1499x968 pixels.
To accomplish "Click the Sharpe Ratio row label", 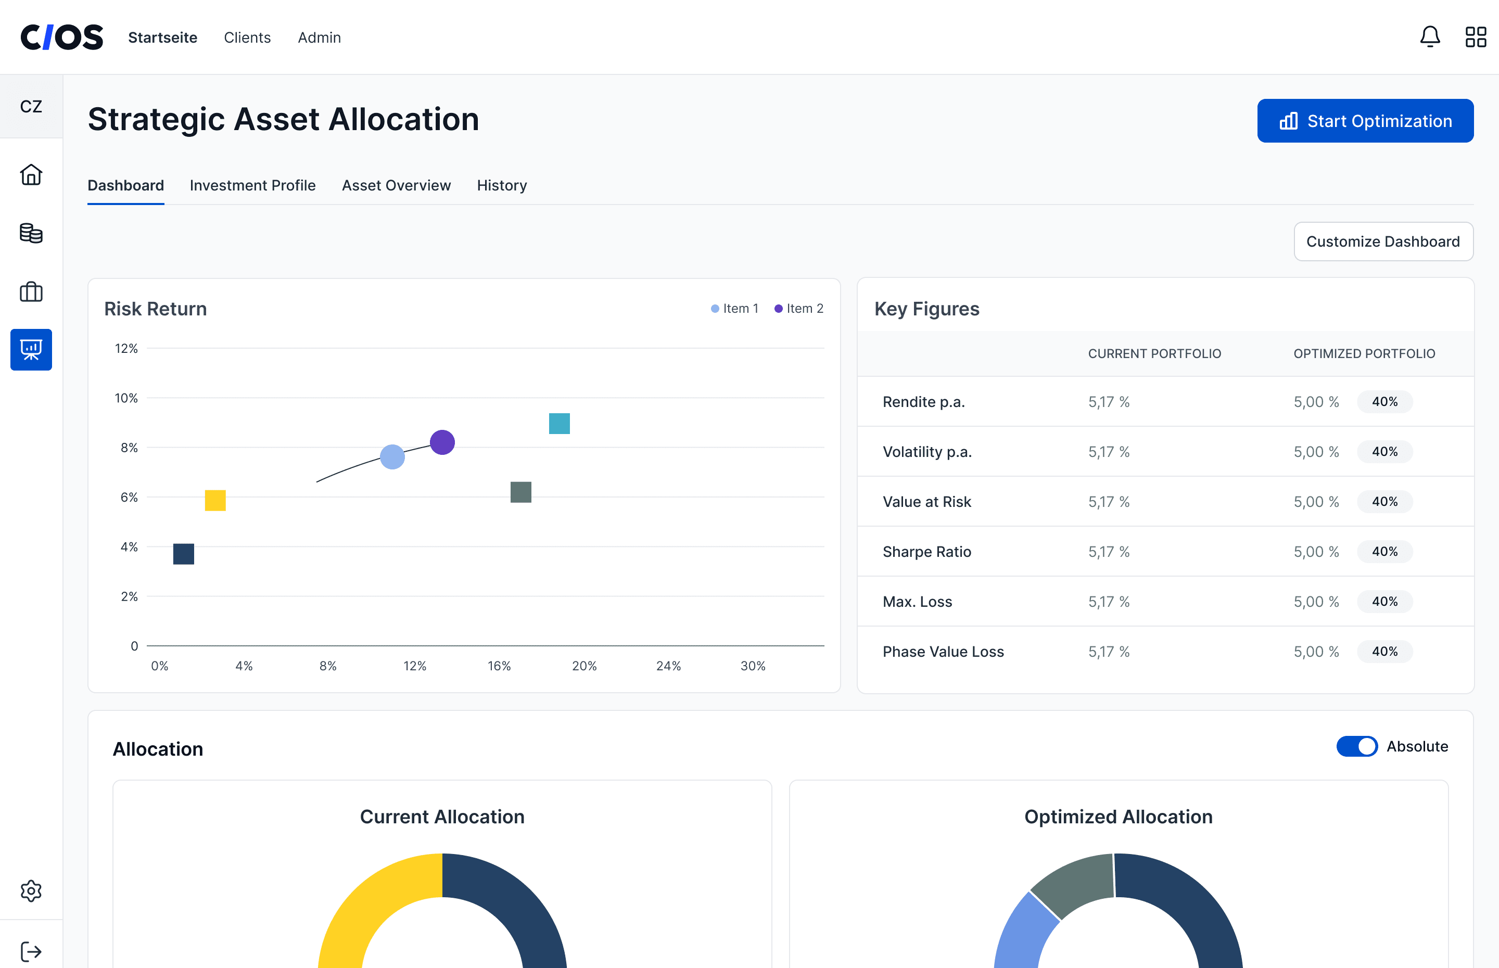I will point(927,552).
